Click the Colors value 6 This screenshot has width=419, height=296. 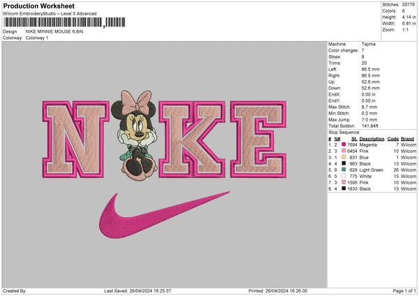point(403,11)
